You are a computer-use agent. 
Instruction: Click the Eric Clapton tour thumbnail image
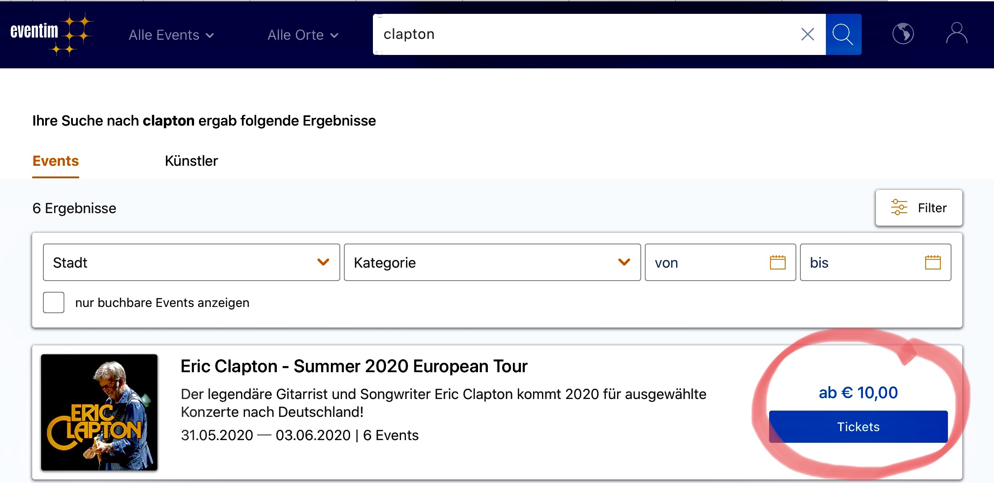coord(99,412)
